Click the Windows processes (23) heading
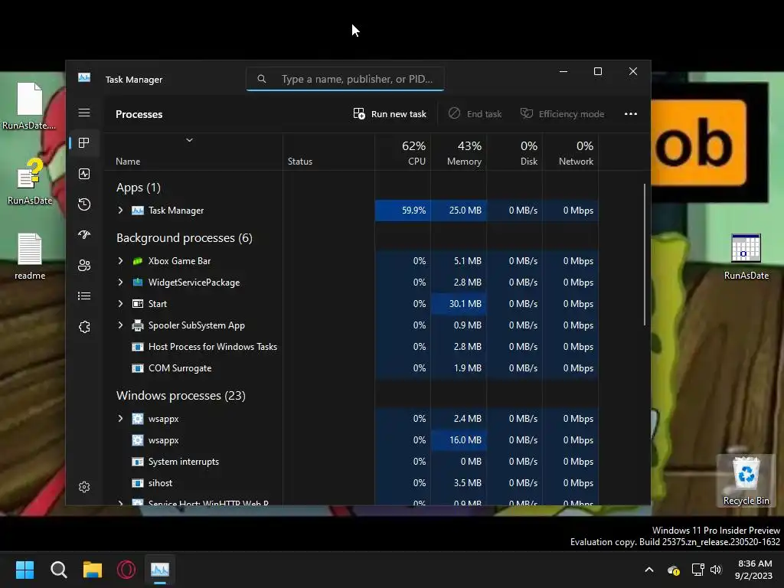The image size is (784, 588). [x=181, y=396]
